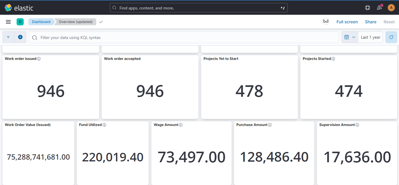Click the glasses accessibility icon
399x185 pixels.
[x=326, y=22]
